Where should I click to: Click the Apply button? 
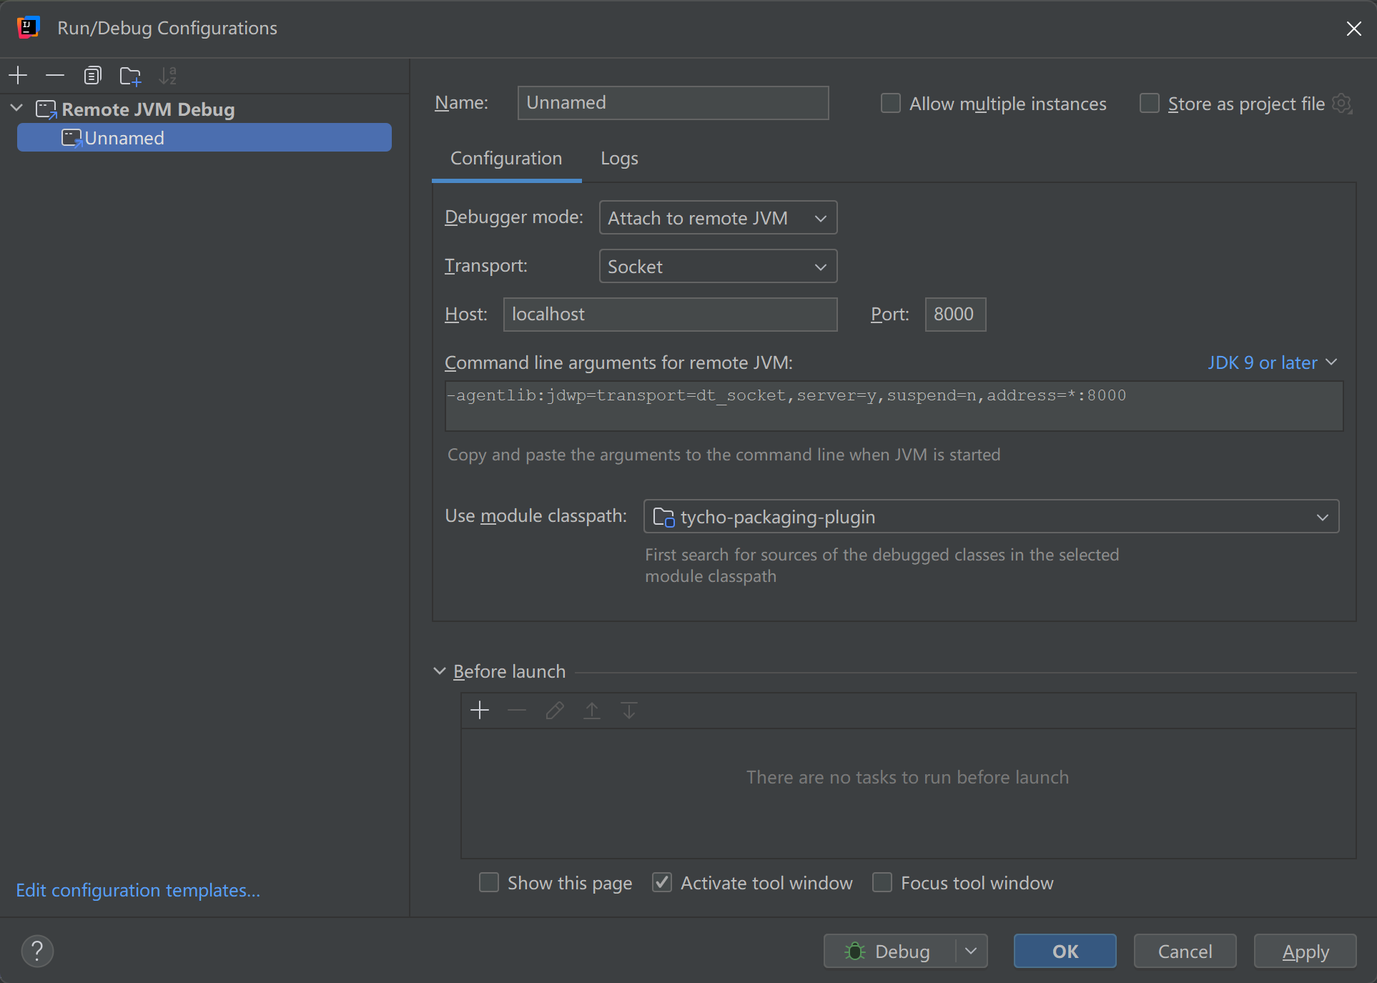point(1305,952)
